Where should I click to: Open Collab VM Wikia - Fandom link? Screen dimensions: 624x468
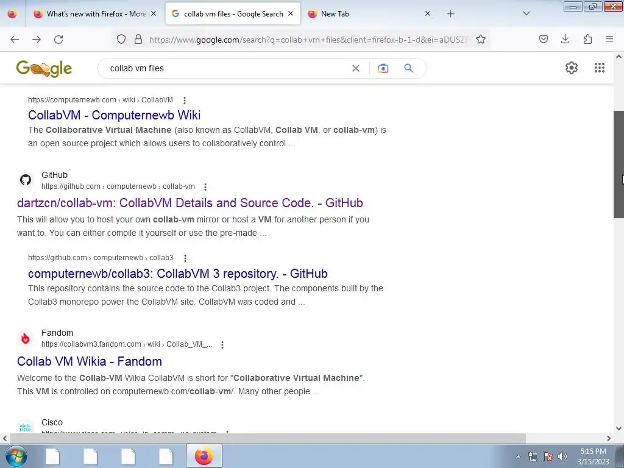(90, 361)
